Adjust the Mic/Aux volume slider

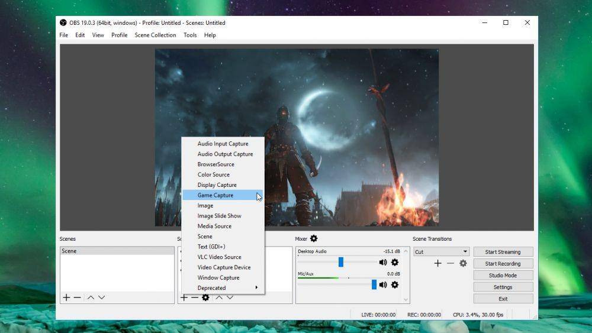[374, 284]
